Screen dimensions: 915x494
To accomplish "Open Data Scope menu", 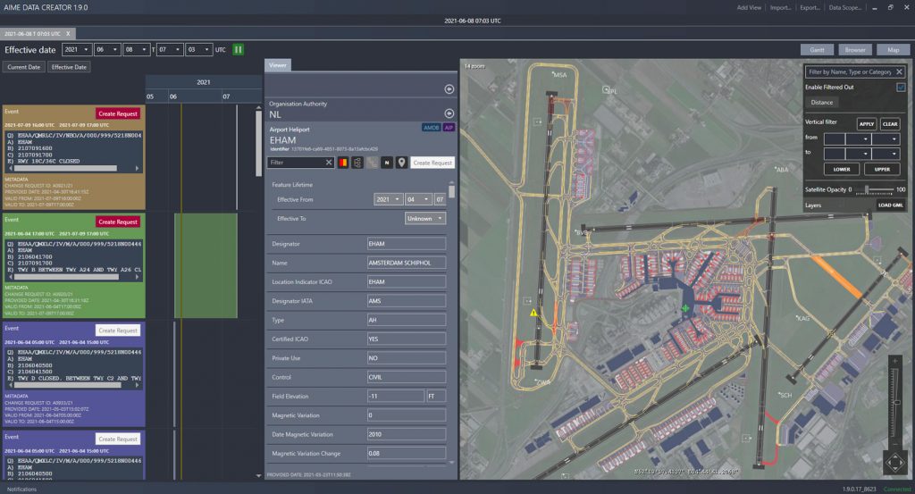I will click(x=845, y=7).
